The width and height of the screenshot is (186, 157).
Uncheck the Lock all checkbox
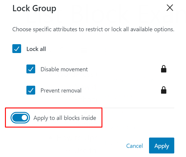[17, 49]
